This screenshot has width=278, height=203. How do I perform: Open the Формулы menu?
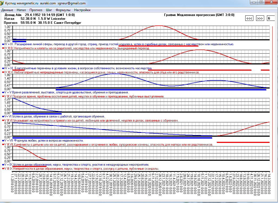(x=63, y=10)
